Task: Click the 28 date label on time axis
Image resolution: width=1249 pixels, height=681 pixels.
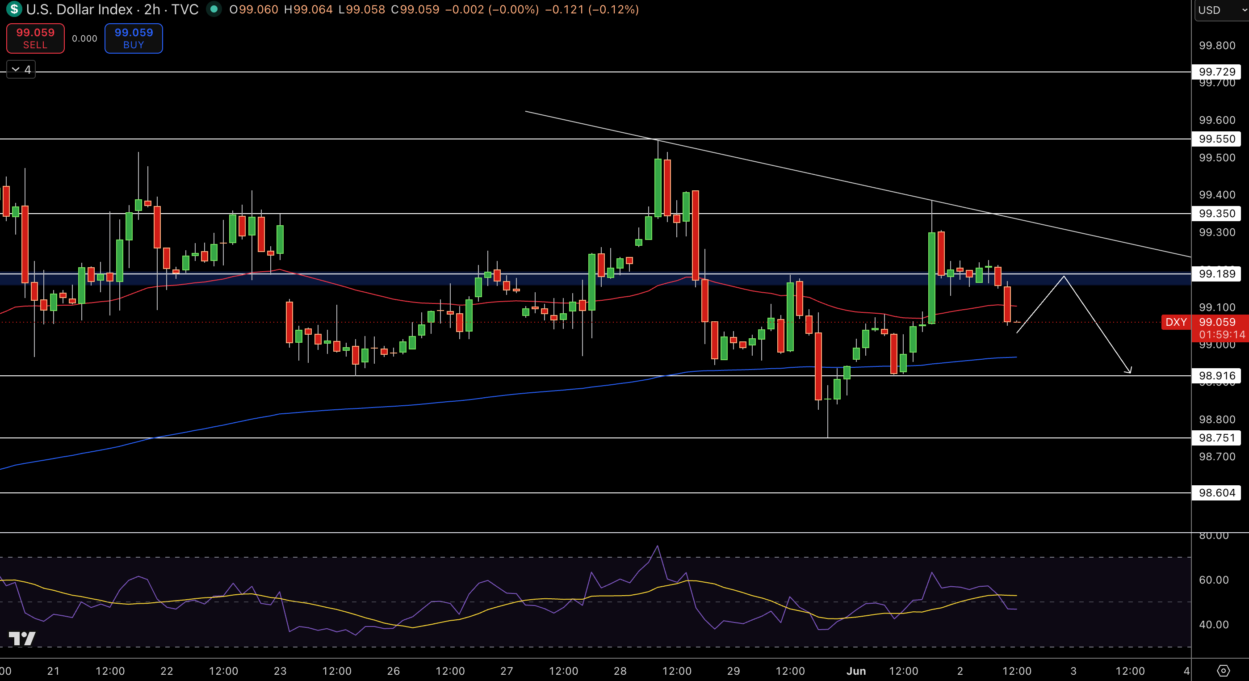Action: (620, 671)
